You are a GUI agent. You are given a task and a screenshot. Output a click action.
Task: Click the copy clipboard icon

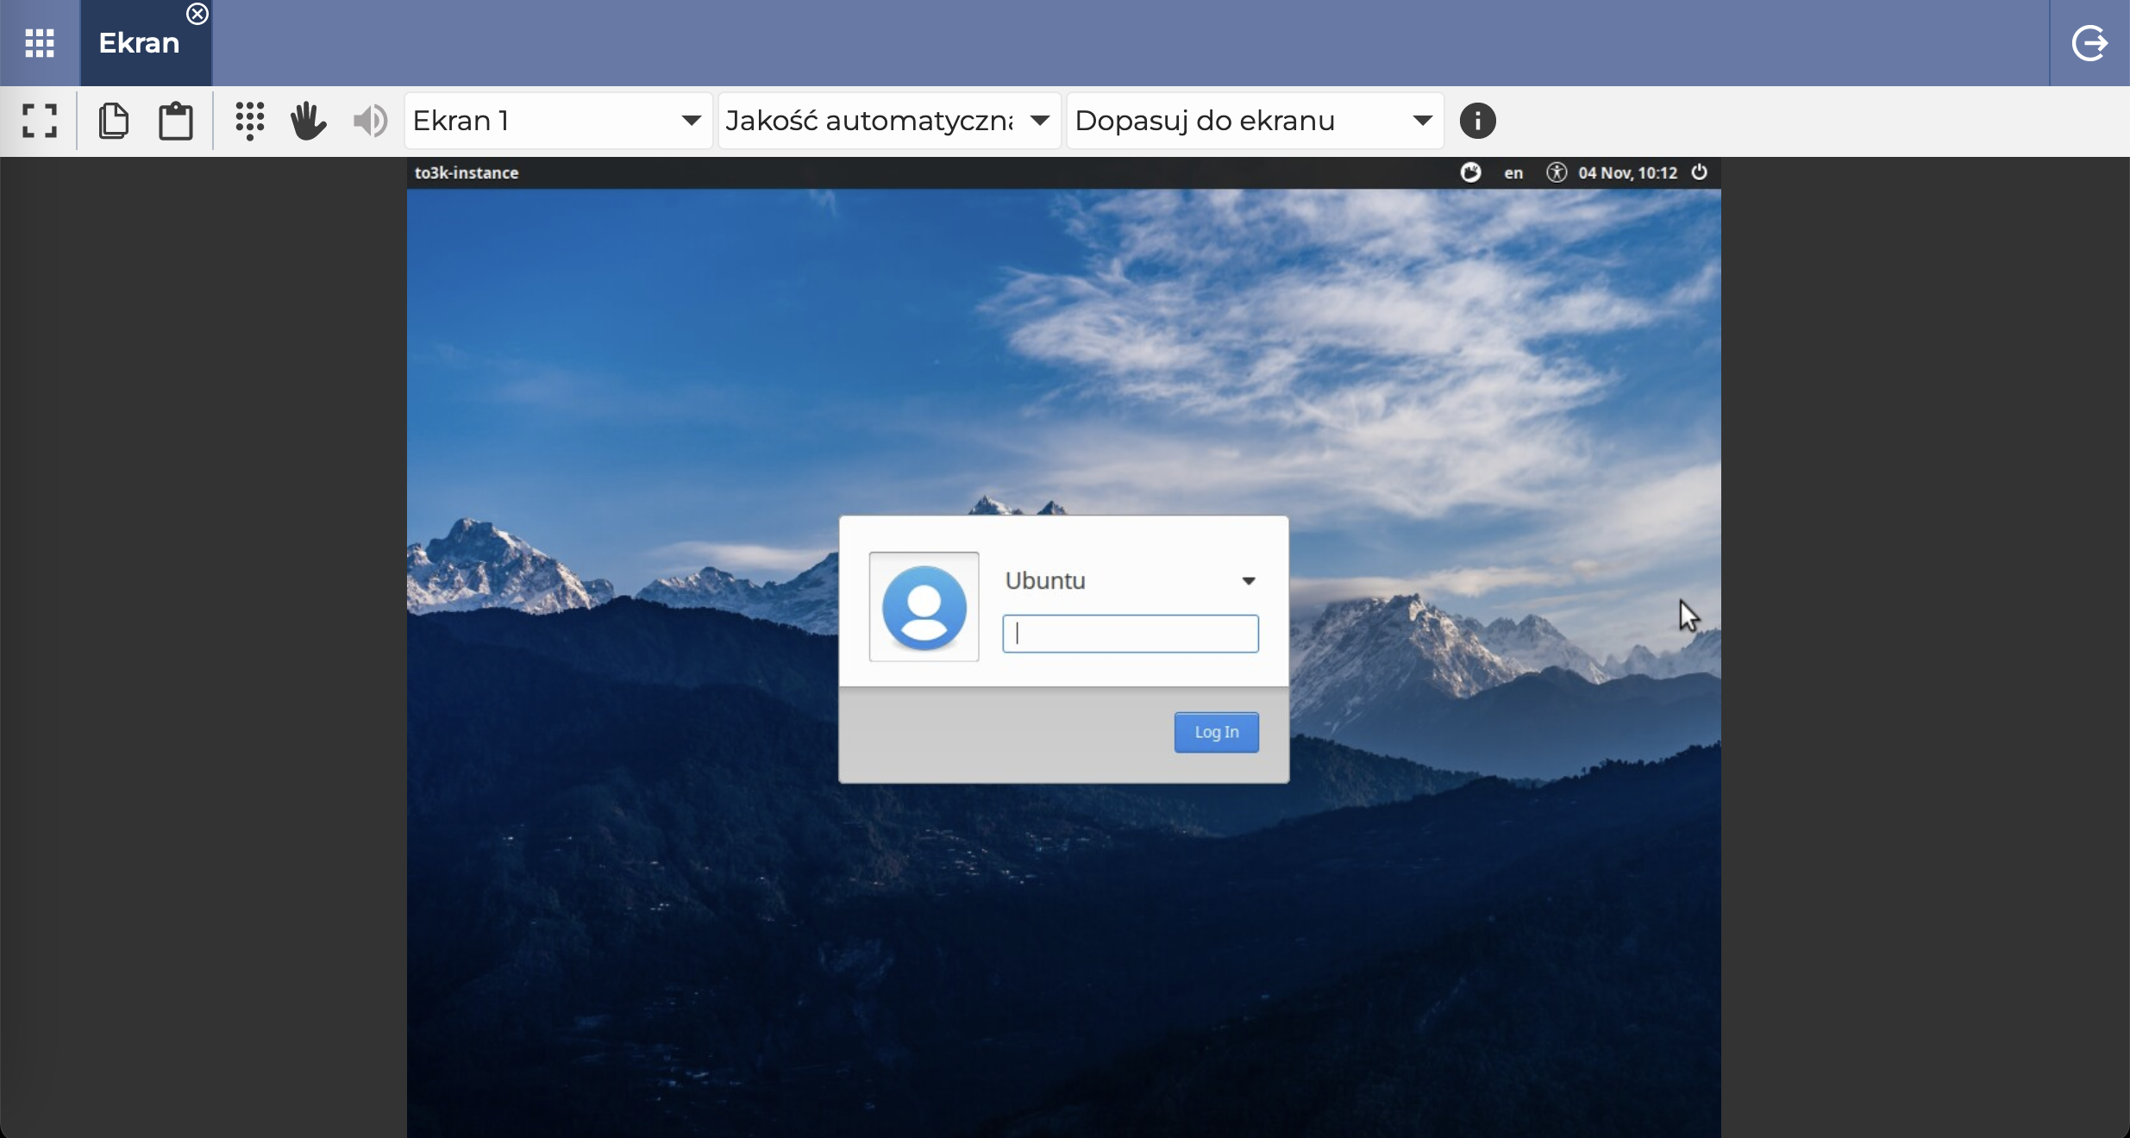point(114,121)
